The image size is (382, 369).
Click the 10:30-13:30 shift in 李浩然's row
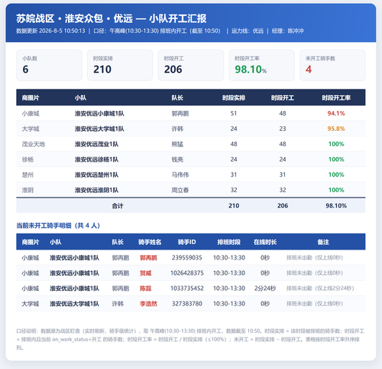point(229,304)
